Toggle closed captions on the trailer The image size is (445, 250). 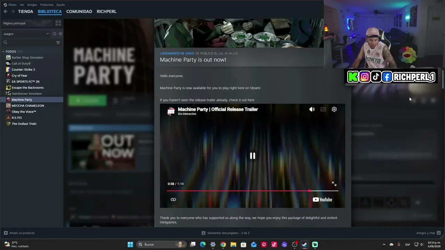(323, 109)
